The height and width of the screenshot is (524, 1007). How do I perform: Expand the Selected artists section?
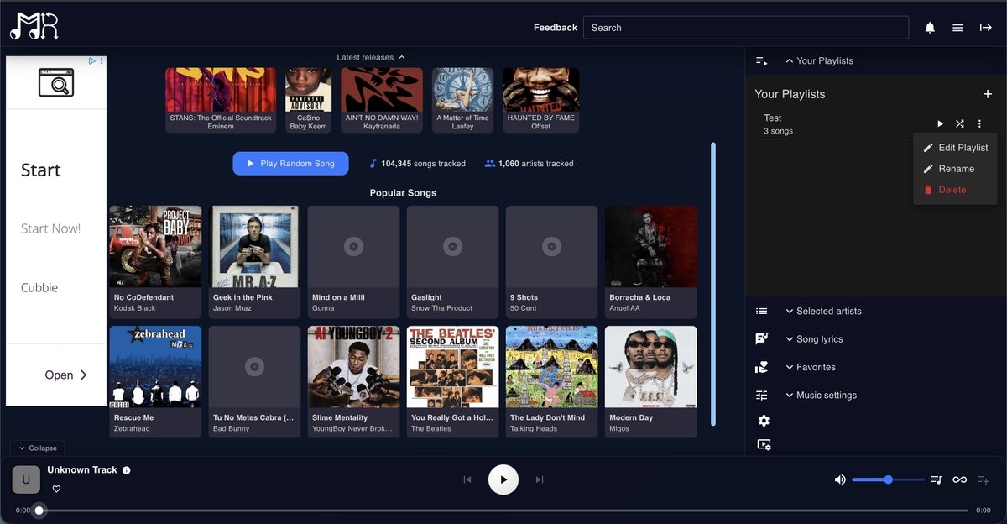pyautogui.click(x=823, y=311)
